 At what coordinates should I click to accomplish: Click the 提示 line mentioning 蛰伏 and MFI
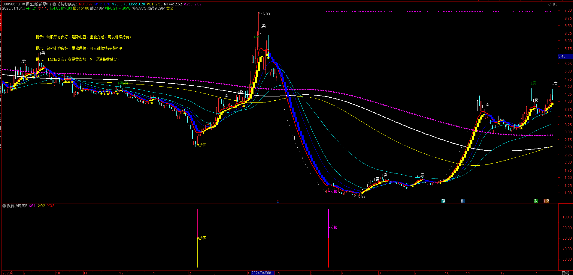click(x=77, y=59)
